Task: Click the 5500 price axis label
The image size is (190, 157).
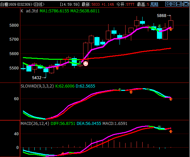Action: (14, 68)
